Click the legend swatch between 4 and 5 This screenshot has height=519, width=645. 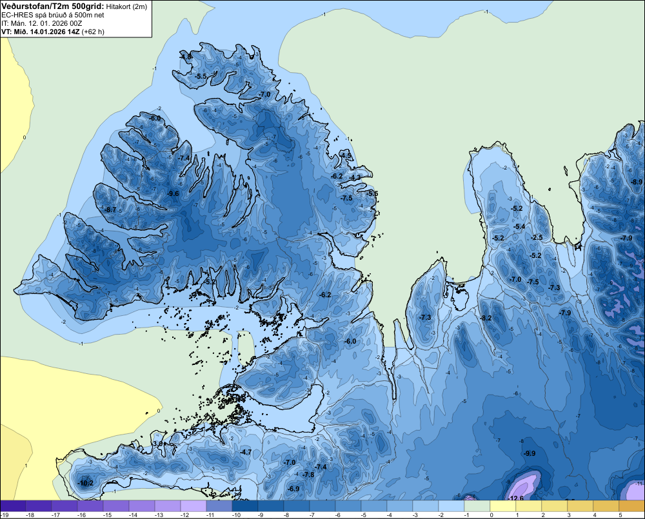[606, 505]
